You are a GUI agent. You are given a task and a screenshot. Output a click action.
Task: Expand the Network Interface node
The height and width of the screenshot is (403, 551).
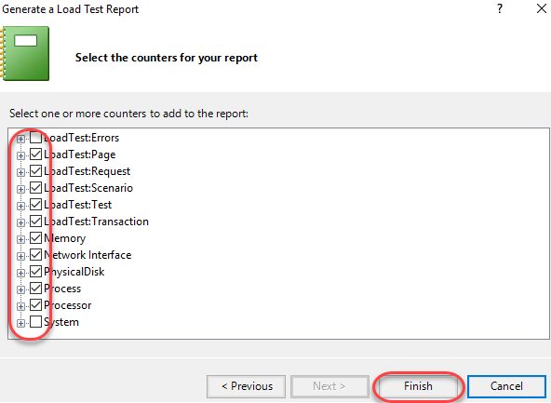[x=20, y=256]
